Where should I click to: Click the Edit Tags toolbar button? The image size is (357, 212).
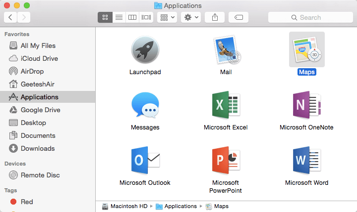238,17
